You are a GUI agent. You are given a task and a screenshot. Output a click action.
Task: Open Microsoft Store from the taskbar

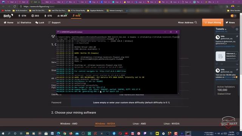(x=46, y=133)
